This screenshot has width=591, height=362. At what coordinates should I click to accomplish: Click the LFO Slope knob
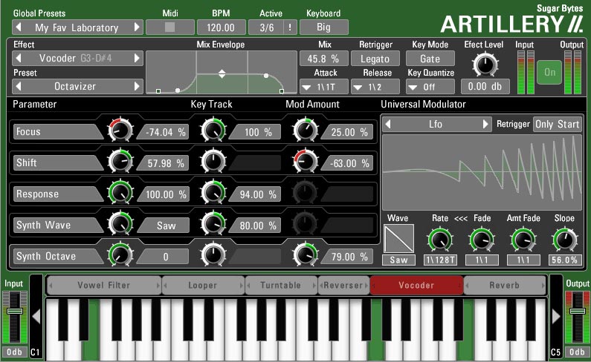(564, 239)
